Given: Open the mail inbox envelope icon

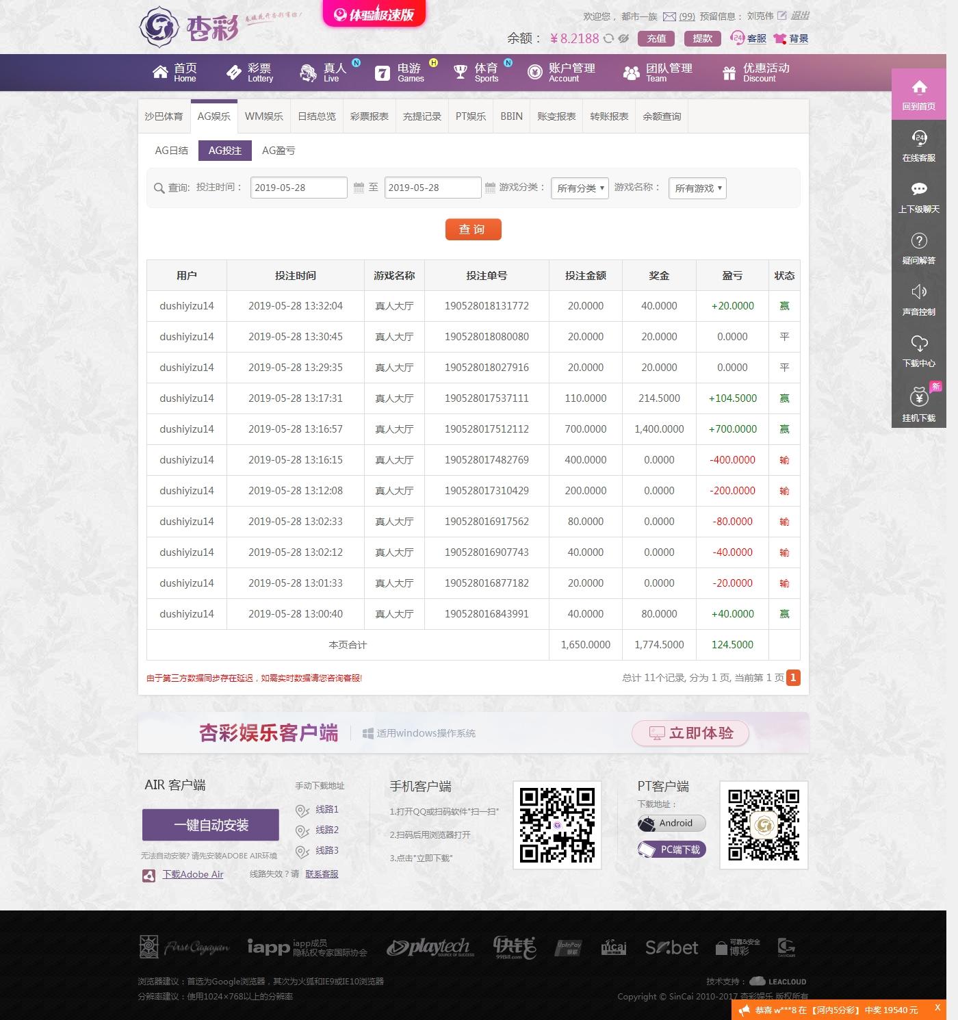Looking at the screenshot, I should (669, 16).
